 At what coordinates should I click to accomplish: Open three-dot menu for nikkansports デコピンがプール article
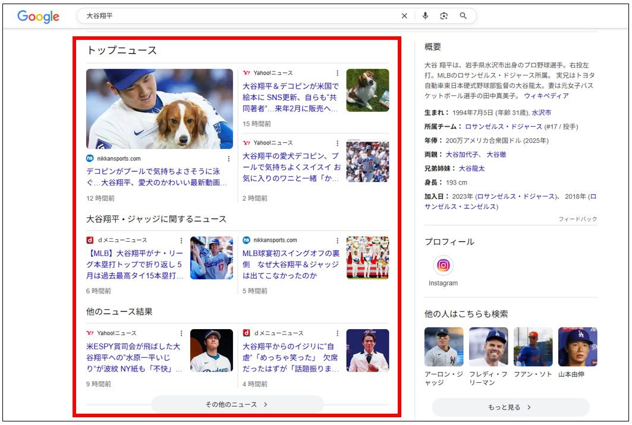(228, 158)
